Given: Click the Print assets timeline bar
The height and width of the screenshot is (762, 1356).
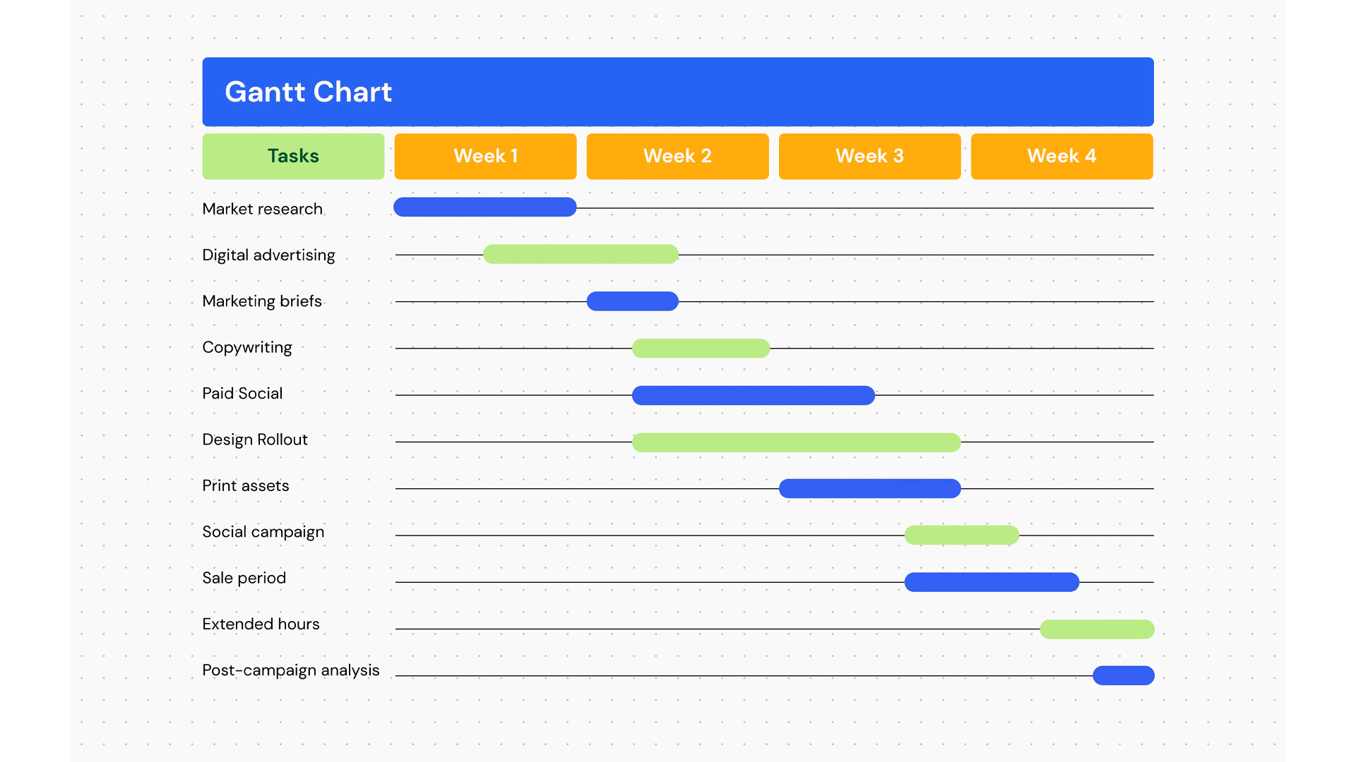Looking at the screenshot, I should (x=869, y=488).
